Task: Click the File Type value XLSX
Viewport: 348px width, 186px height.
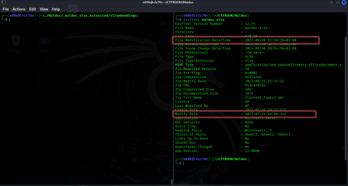Action: 249,57
